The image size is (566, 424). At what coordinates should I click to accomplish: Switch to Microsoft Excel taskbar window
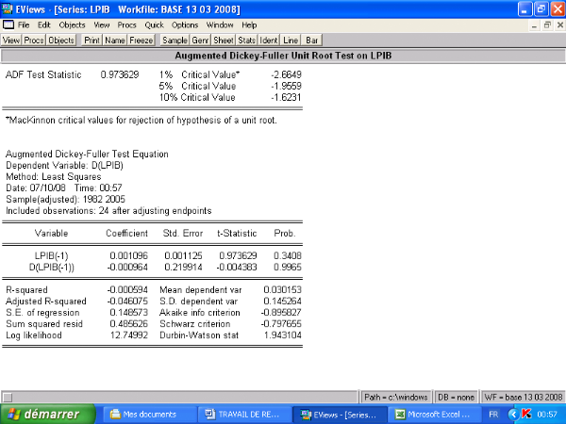pyautogui.click(x=434, y=415)
